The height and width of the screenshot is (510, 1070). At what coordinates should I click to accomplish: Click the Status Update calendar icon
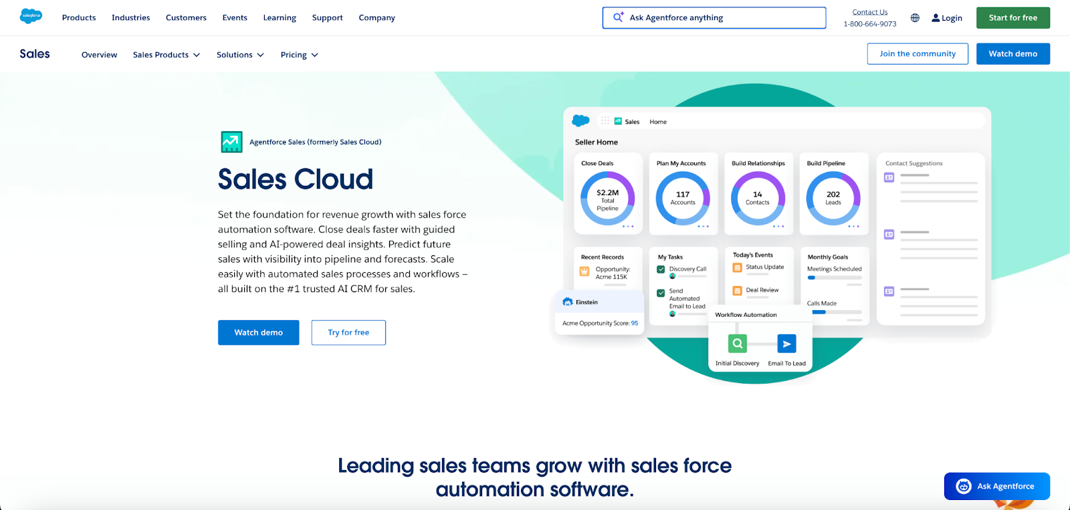[x=737, y=267]
